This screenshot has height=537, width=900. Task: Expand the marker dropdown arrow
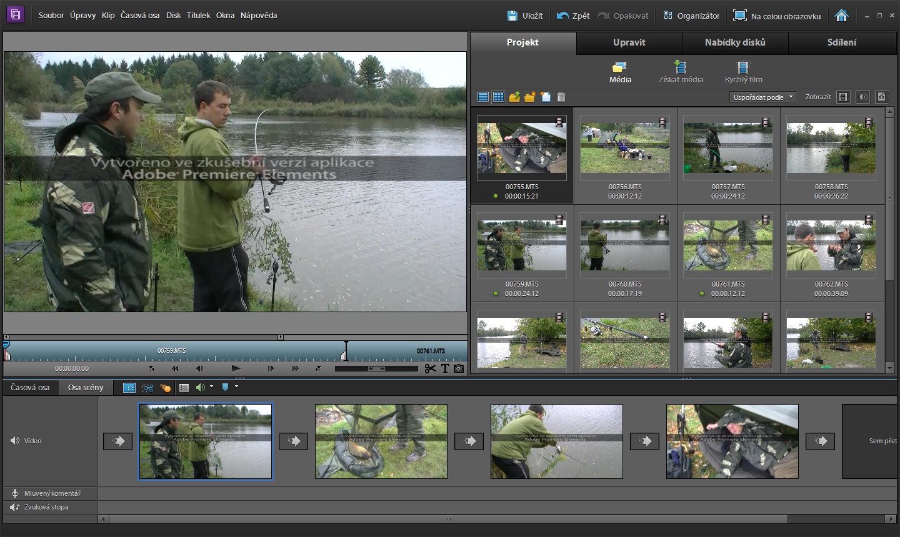pos(236,387)
